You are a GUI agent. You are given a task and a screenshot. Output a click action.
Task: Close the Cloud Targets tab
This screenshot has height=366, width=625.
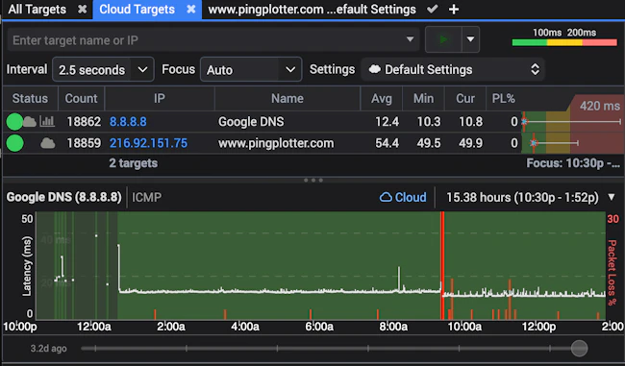click(191, 10)
